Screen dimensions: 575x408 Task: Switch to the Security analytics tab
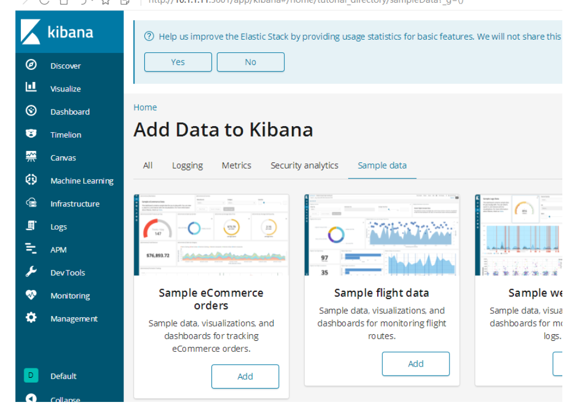tap(305, 166)
